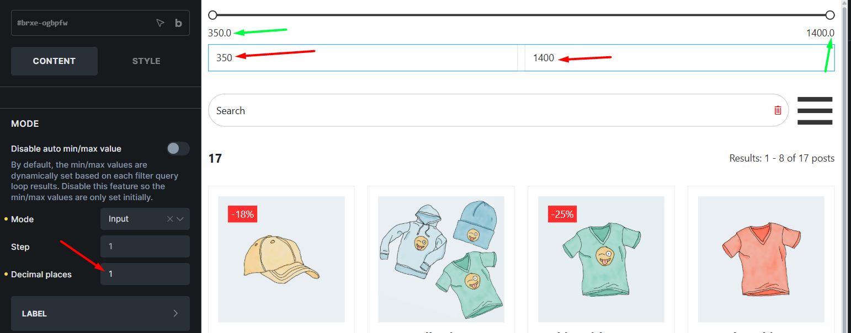Expand the LABEL section
851x333 pixels.
100,314
